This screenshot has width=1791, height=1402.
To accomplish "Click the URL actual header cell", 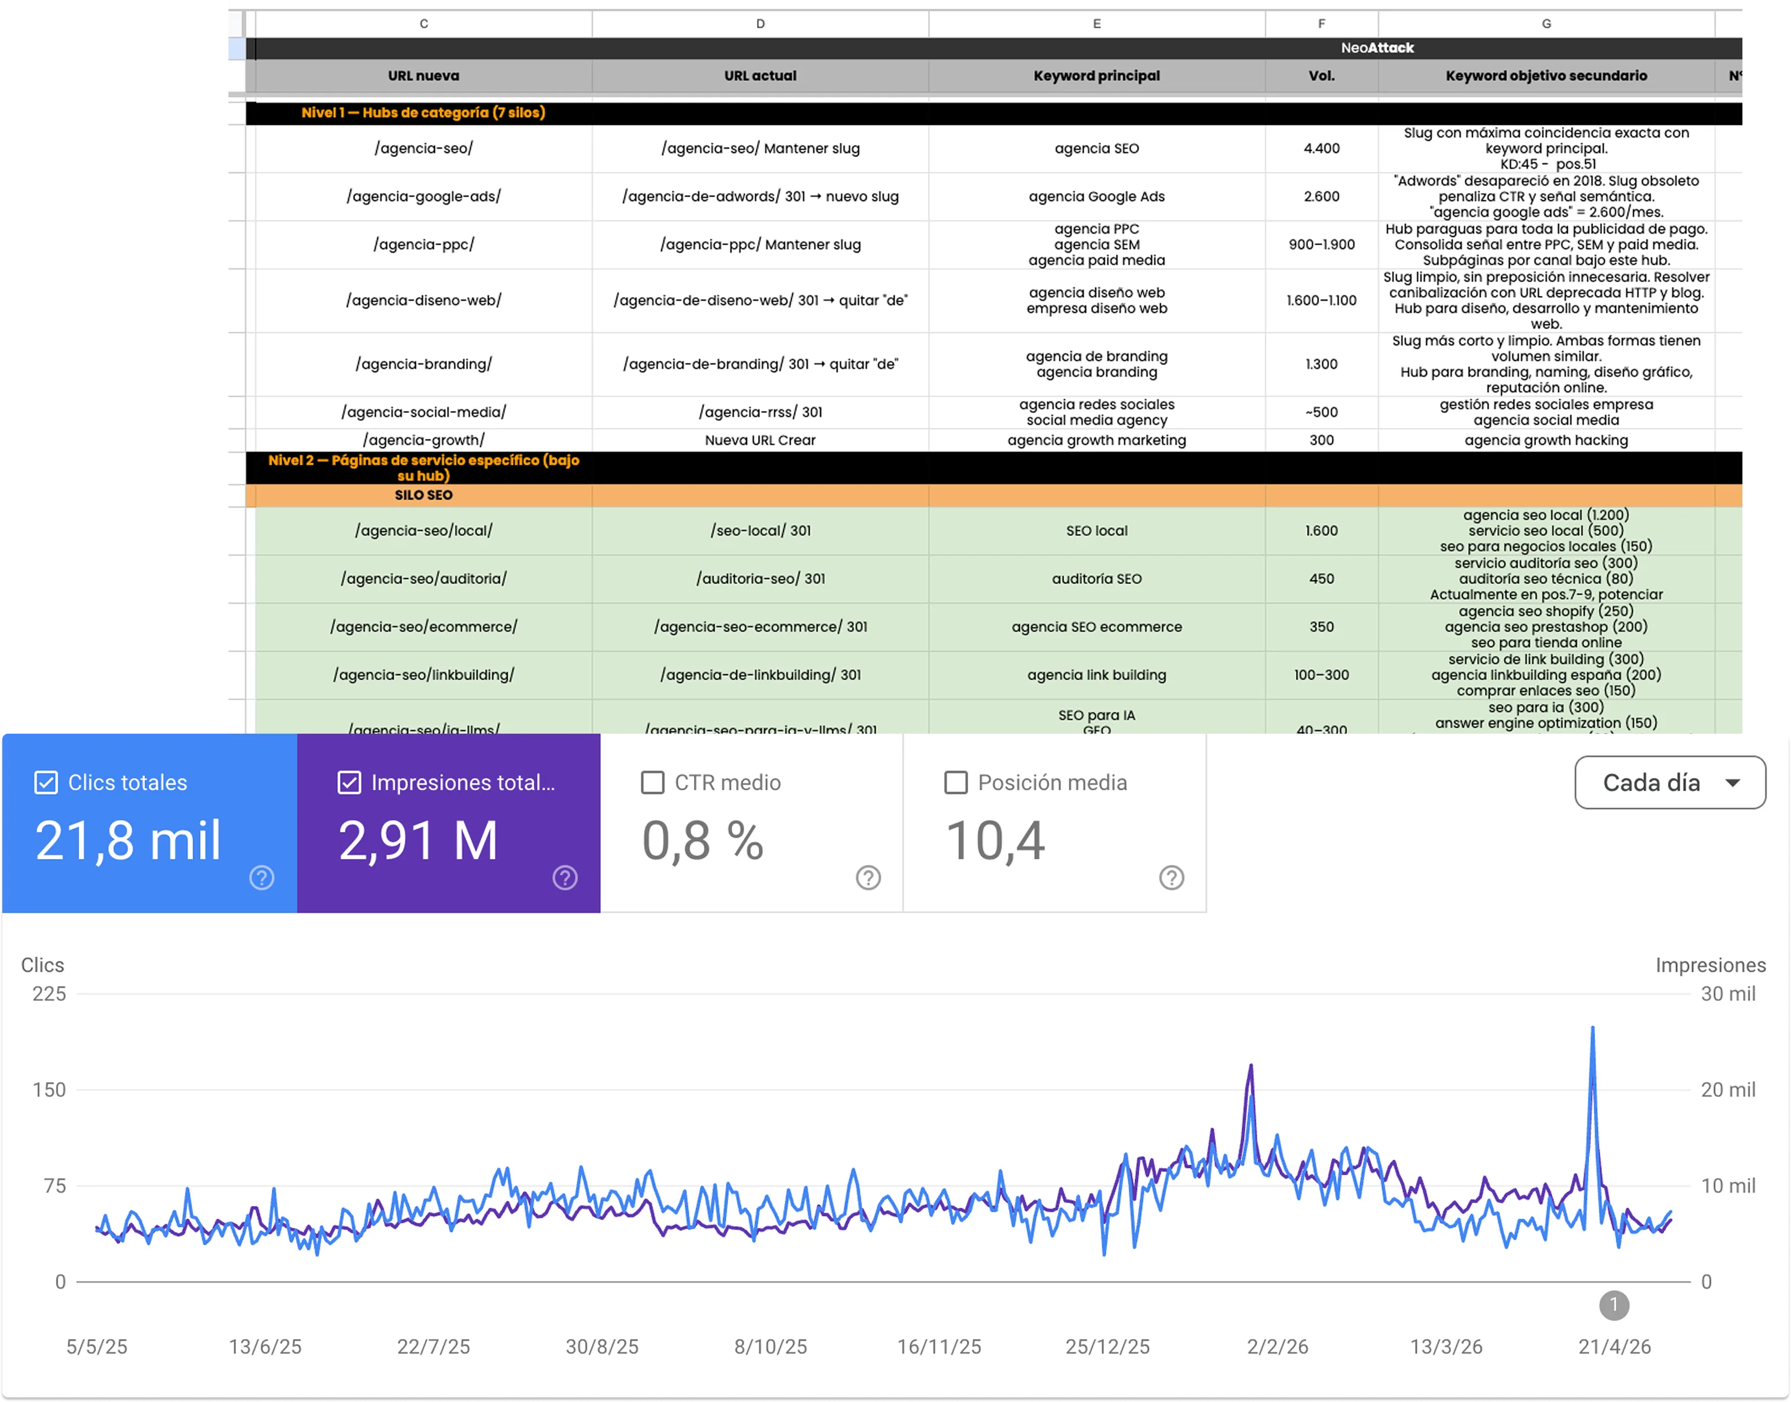I will coord(759,76).
